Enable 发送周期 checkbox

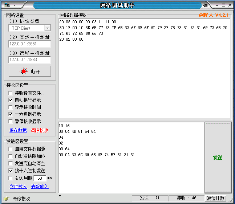(11, 178)
